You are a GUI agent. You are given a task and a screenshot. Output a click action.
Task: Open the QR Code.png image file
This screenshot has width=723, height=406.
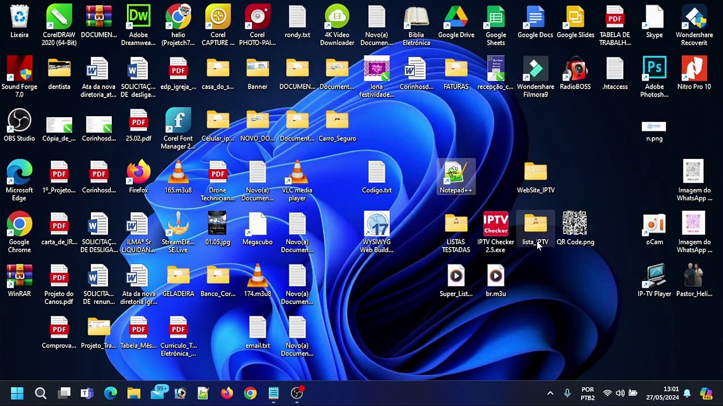(x=575, y=224)
